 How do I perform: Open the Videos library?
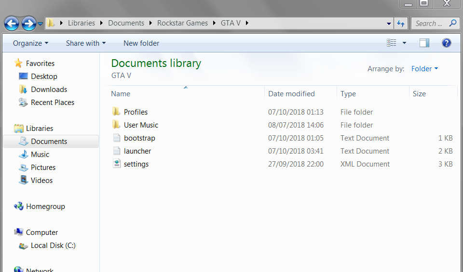pyautogui.click(x=41, y=181)
